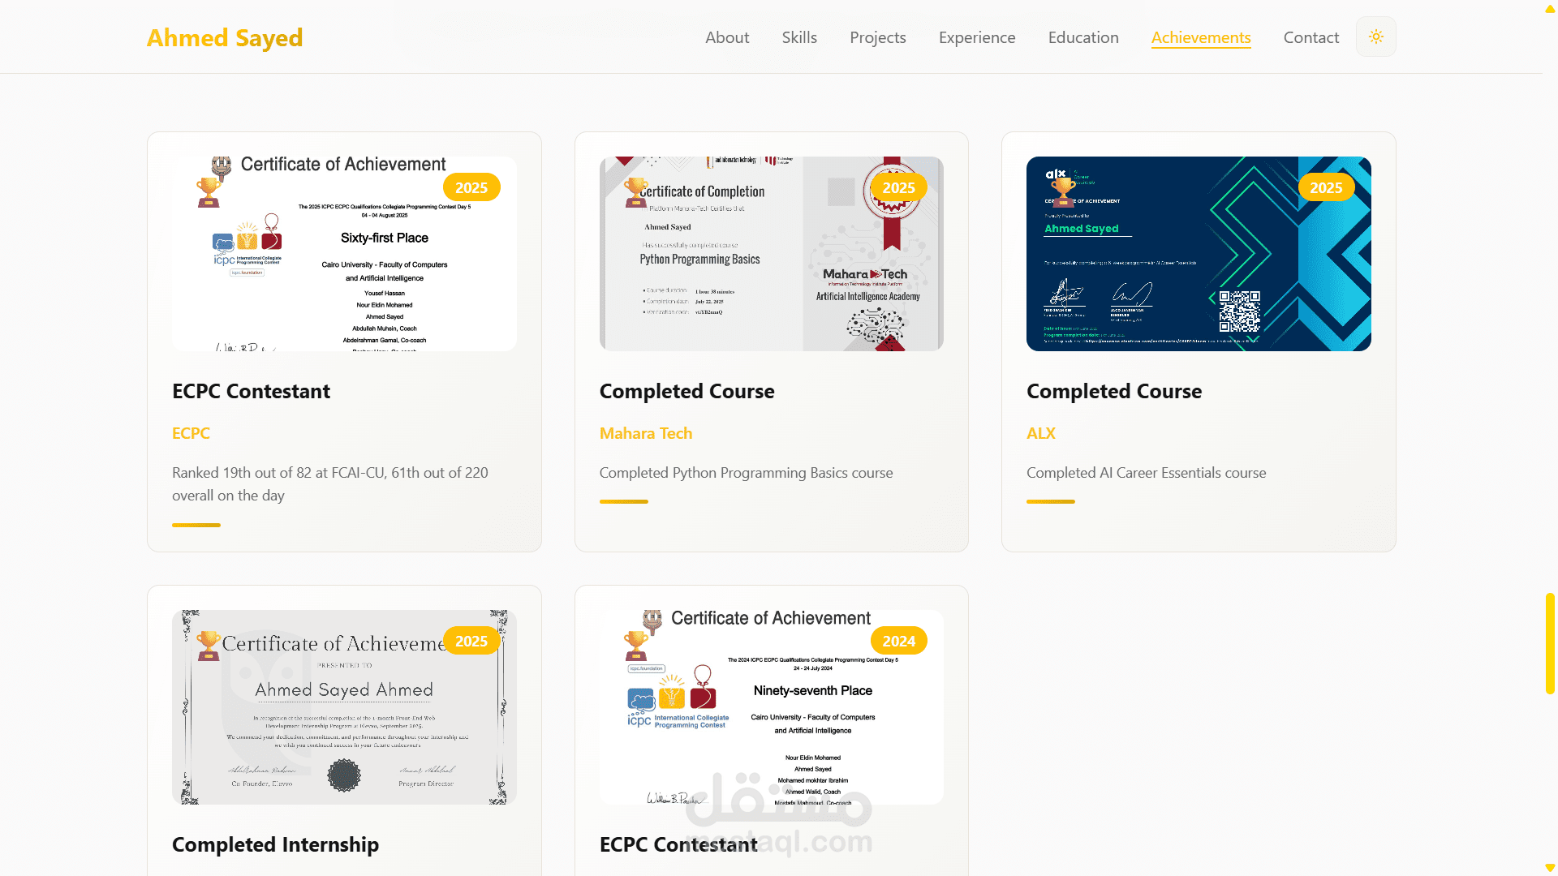The width and height of the screenshot is (1558, 876).
Task: Click trophy icon on 2024 ECPC certificate
Action: click(635, 646)
